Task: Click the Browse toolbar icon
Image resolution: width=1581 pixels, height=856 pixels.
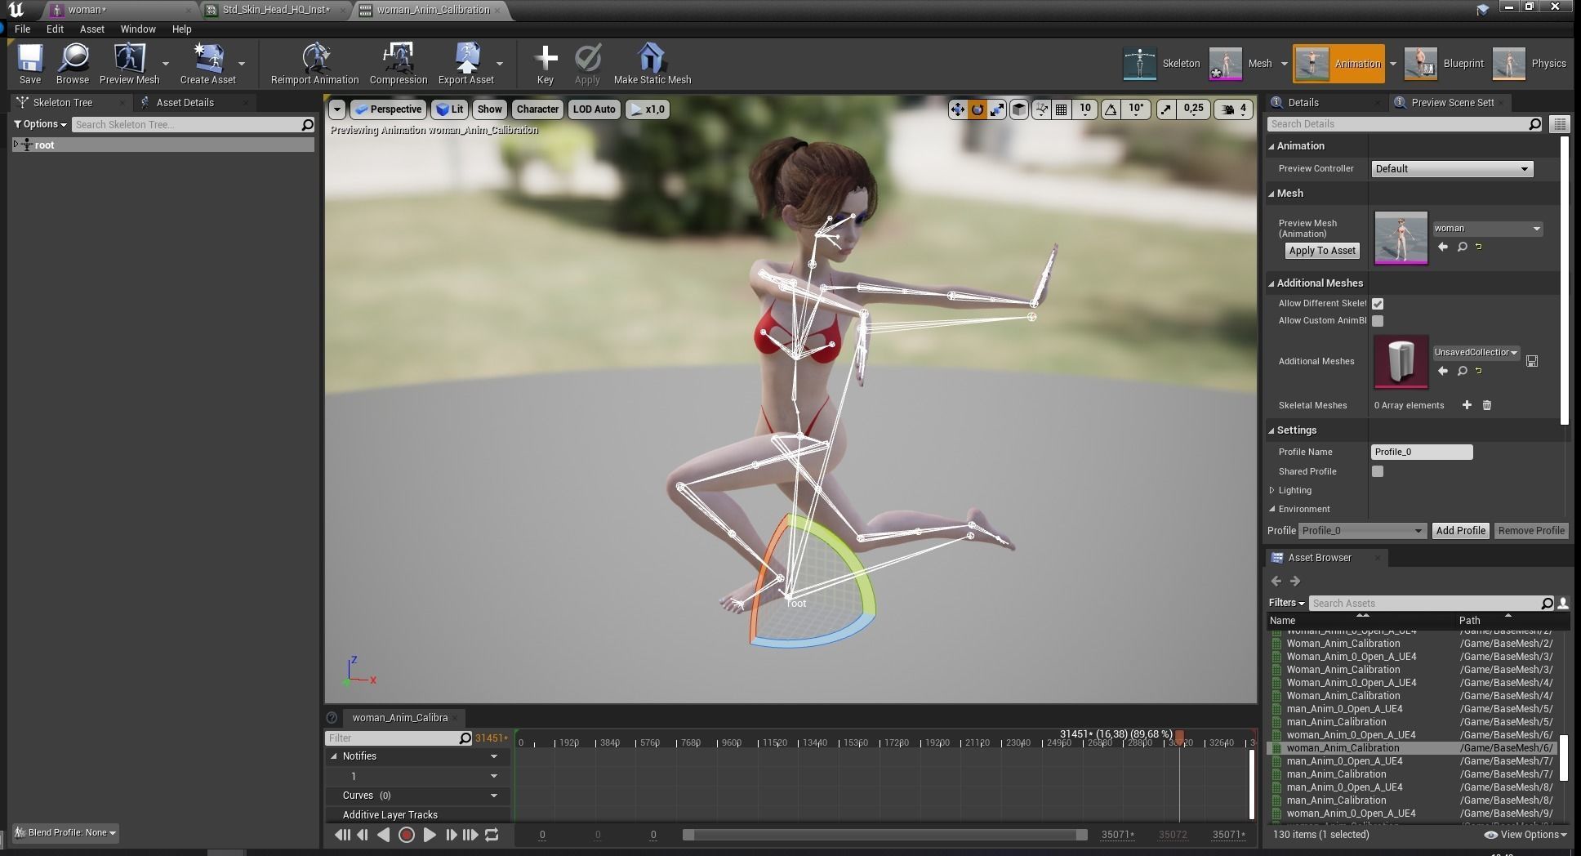Action: click(x=73, y=64)
